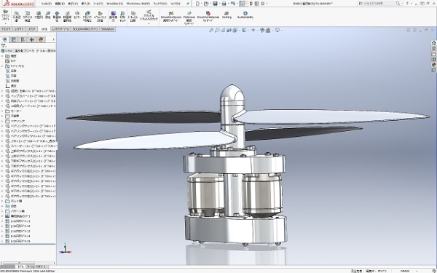The height and width of the screenshot is (273, 437).
Task: Switch to the PropertyManager panel tab
Action: (x=13, y=39)
